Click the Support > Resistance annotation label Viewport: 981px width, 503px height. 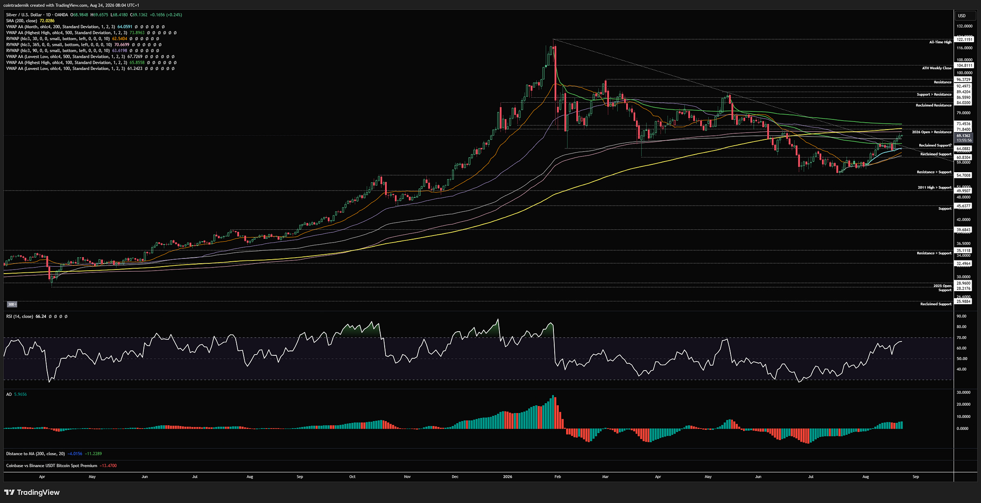(934, 94)
